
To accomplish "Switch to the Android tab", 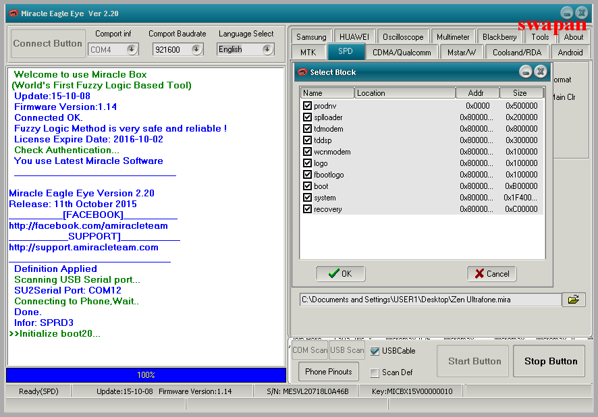I will [570, 52].
